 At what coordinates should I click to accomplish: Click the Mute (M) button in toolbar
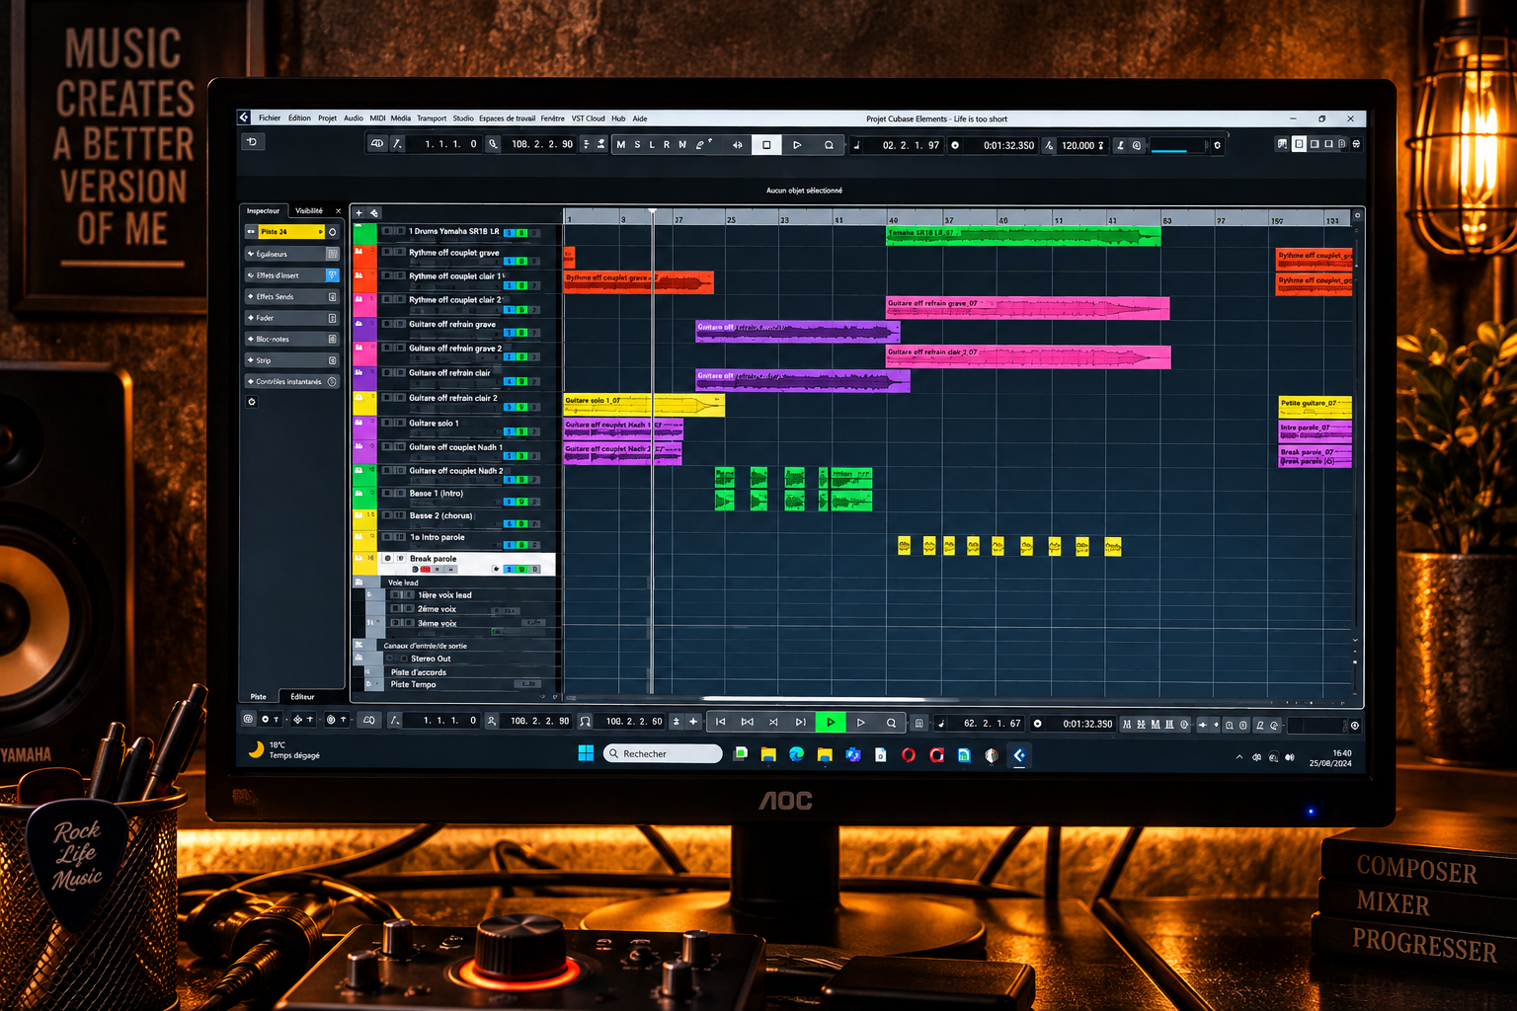click(620, 145)
